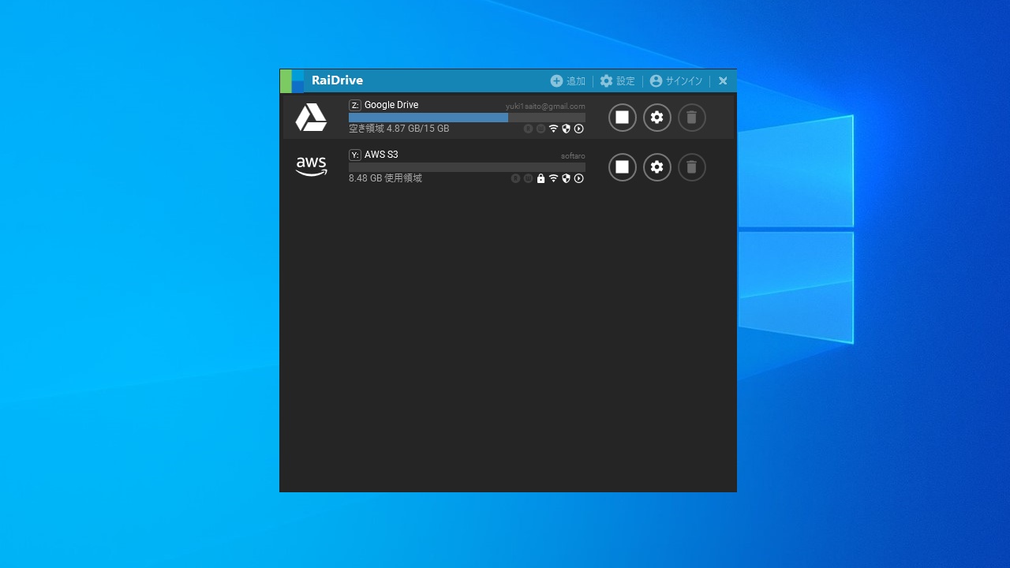Click the AWS S3 usage bar

[x=467, y=167]
